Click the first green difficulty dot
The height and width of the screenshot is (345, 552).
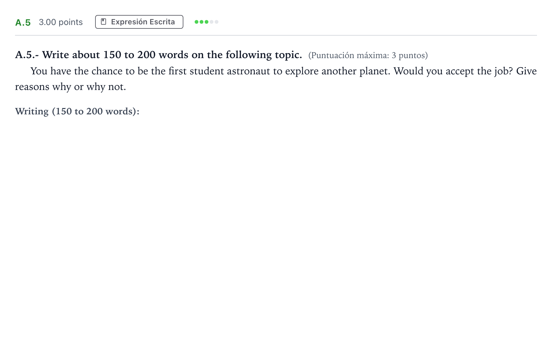[197, 22]
